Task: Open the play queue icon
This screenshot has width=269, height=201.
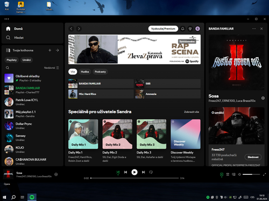Action: pos(228,174)
